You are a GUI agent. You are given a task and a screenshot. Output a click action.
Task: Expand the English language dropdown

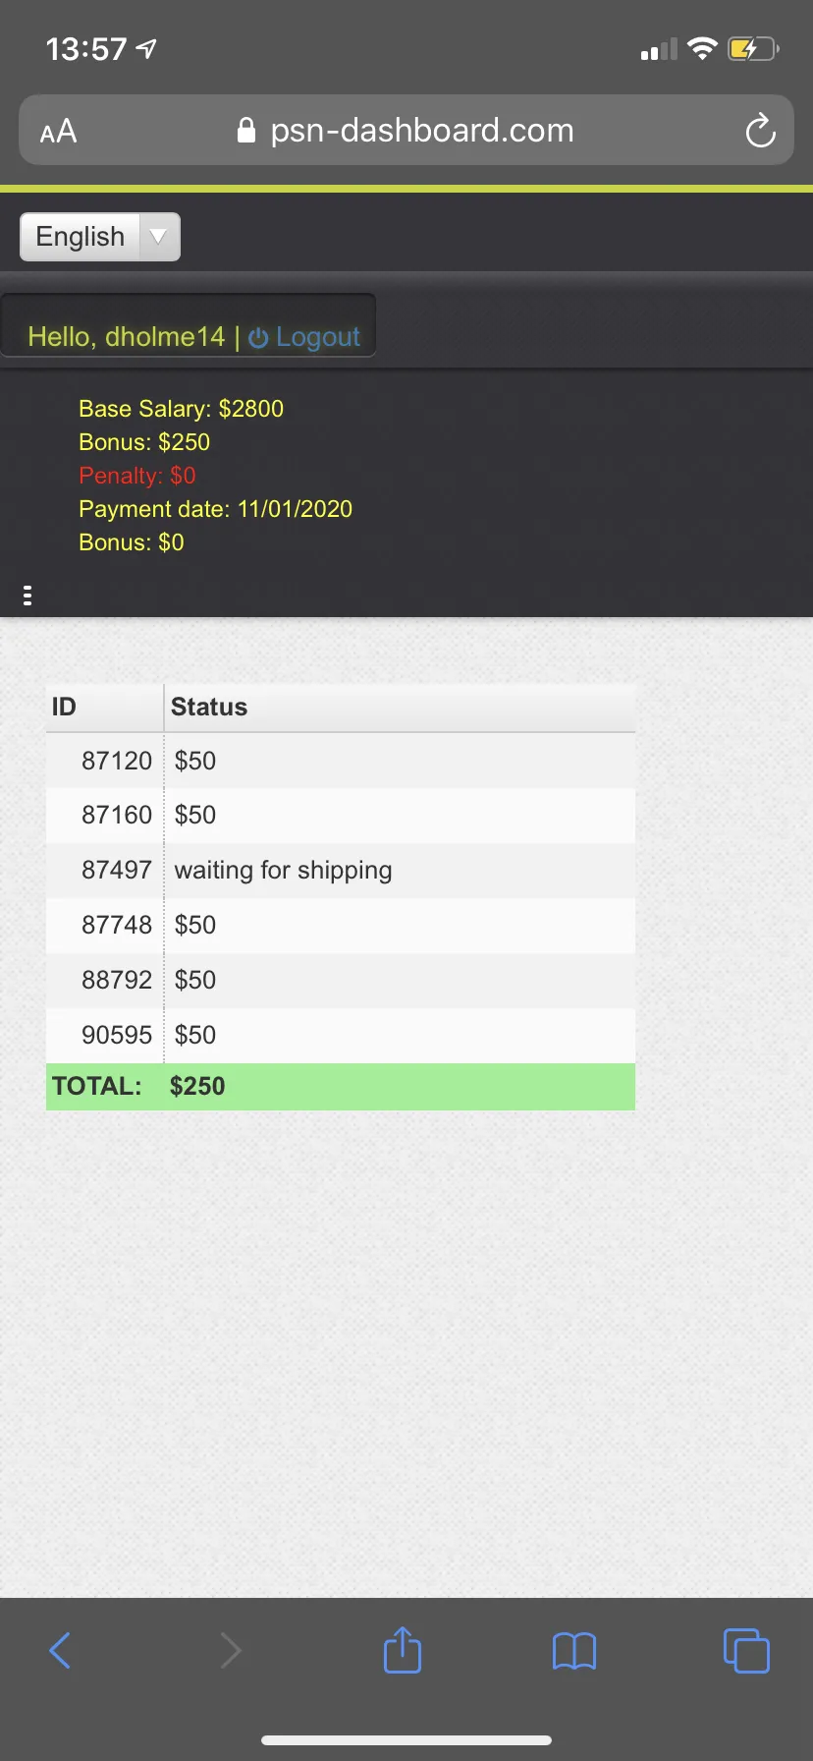pos(100,237)
